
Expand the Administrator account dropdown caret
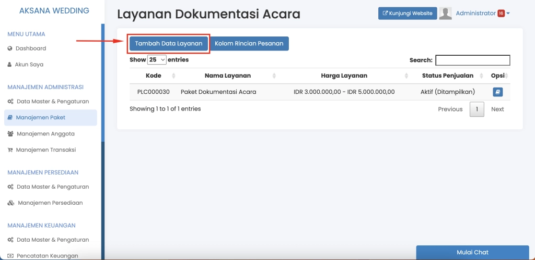508,14
